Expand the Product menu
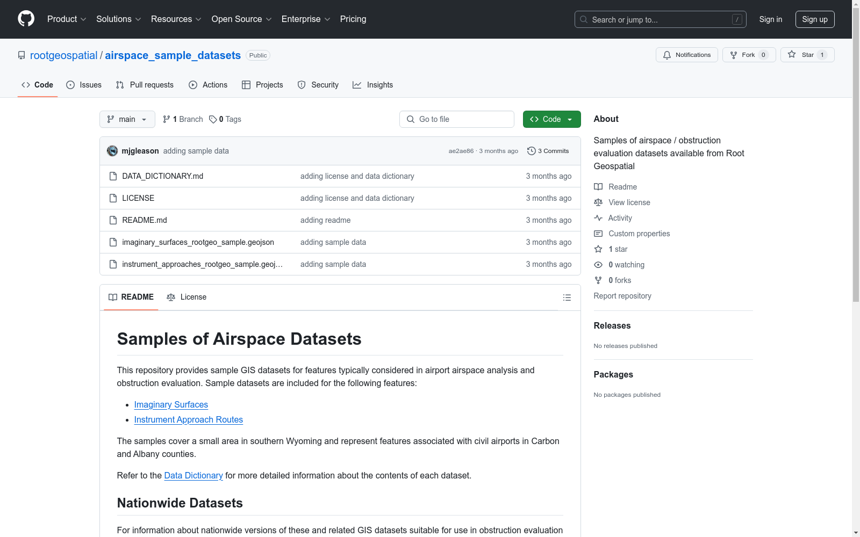The width and height of the screenshot is (860, 537). 67,19
